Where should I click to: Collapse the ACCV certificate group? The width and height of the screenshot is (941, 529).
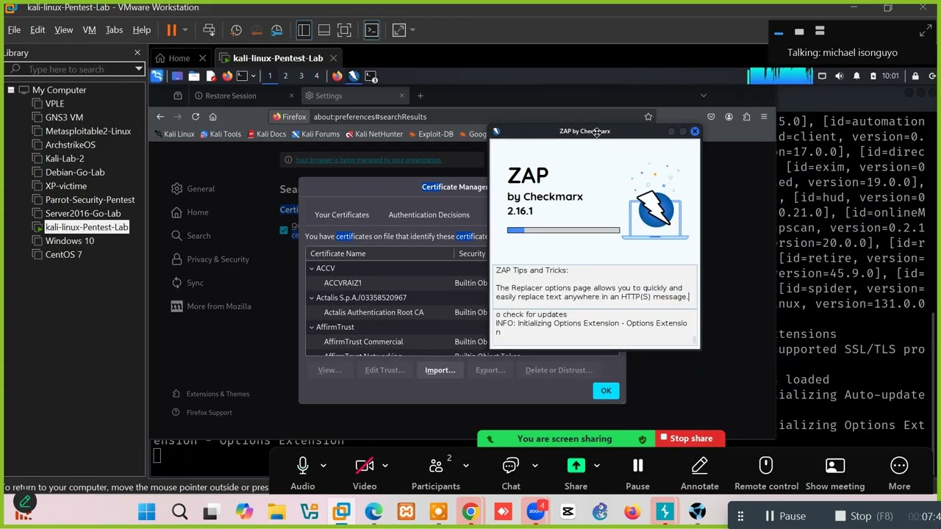pos(312,268)
